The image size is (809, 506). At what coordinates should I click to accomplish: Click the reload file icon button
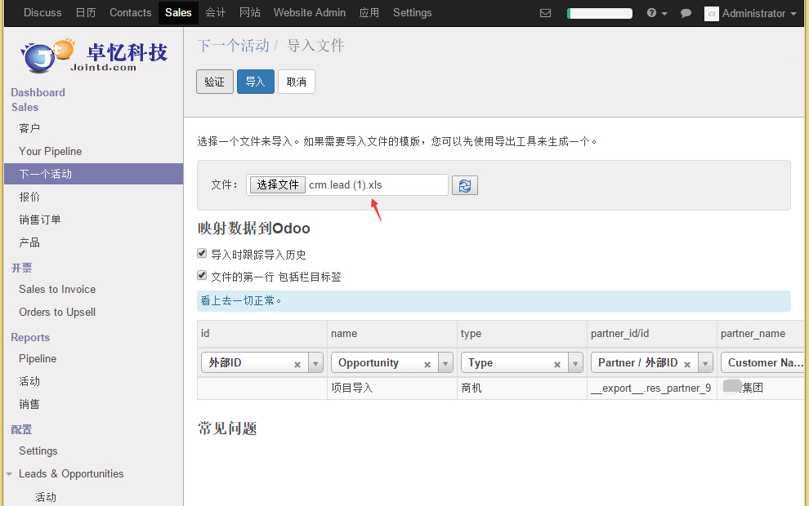[x=465, y=185]
